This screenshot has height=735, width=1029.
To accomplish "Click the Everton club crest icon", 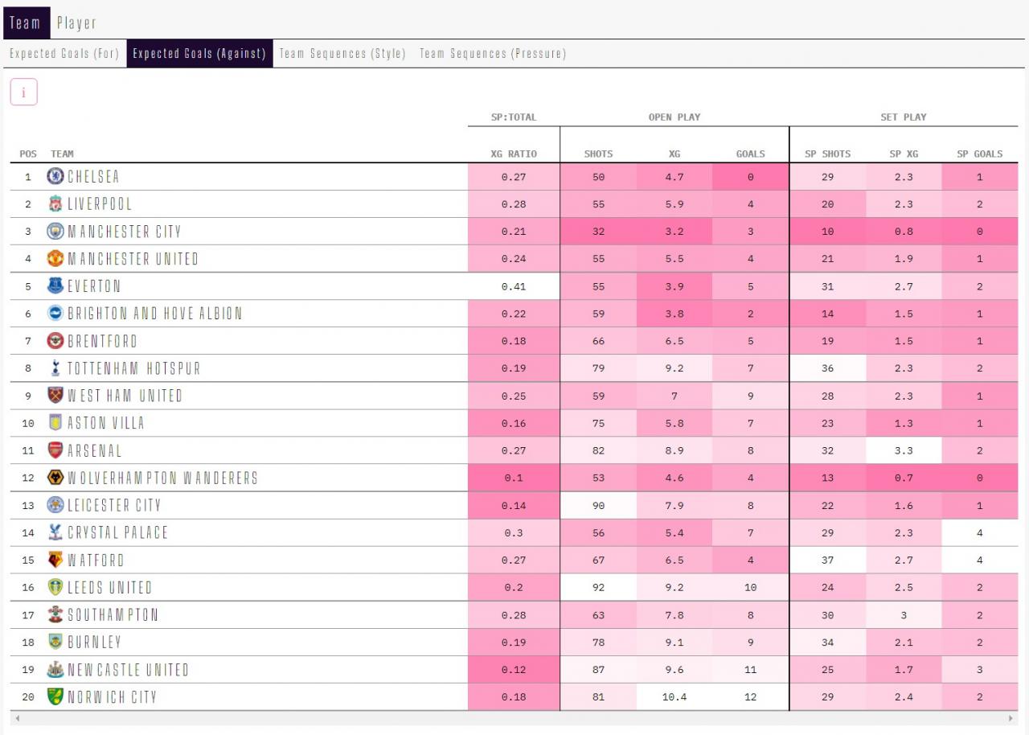I will (55, 285).
